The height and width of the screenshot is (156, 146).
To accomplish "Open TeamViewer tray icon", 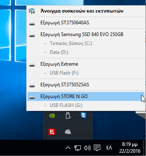I will coord(84,115).
